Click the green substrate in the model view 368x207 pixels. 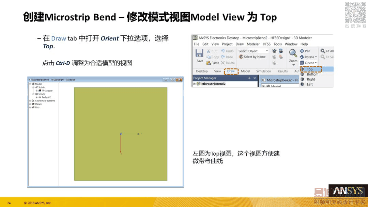point(121,110)
